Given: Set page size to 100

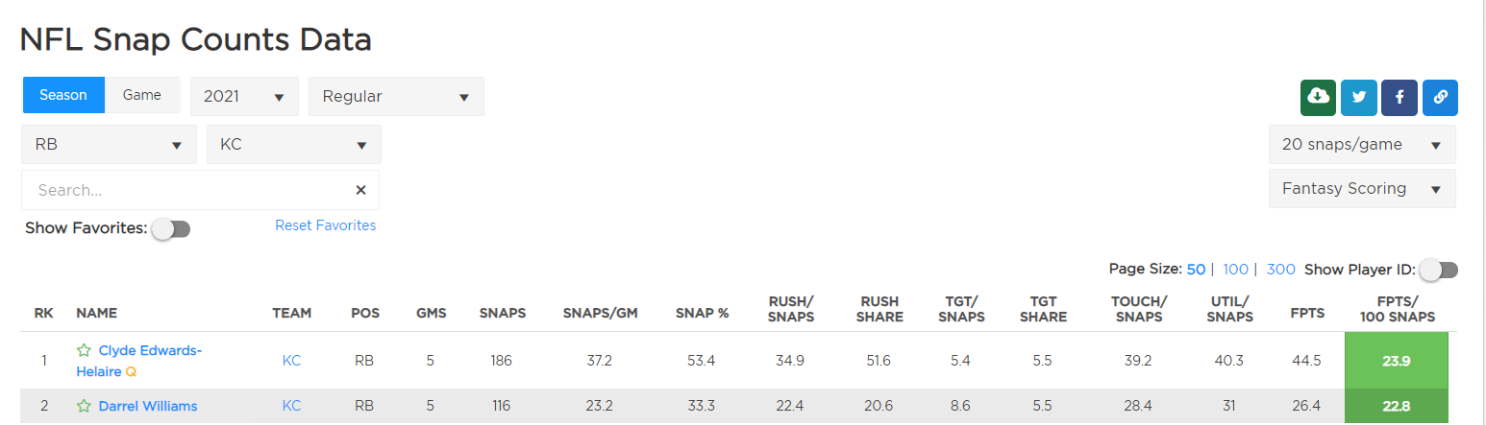Looking at the screenshot, I should [x=1235, y=270].
